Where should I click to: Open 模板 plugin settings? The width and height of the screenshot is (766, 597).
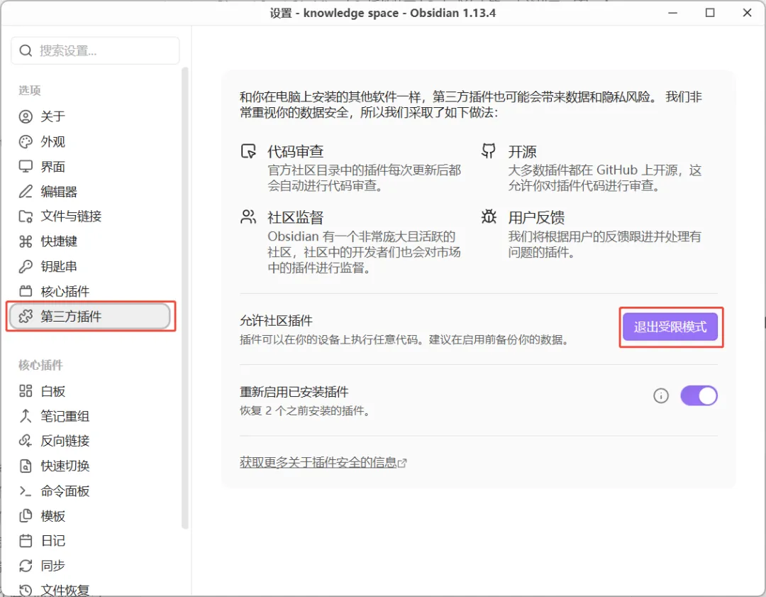90,516
